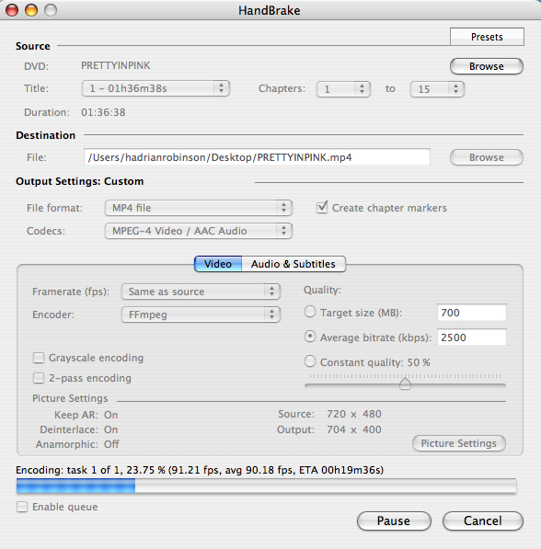Open the Framerate (fps) dropdown
Screen dimensions: 541x549
pos(201,292)
